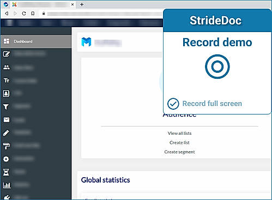Go back with the browser back arrow
The width and height of the screenshot is (272, 200).
[x=7, y=13]
